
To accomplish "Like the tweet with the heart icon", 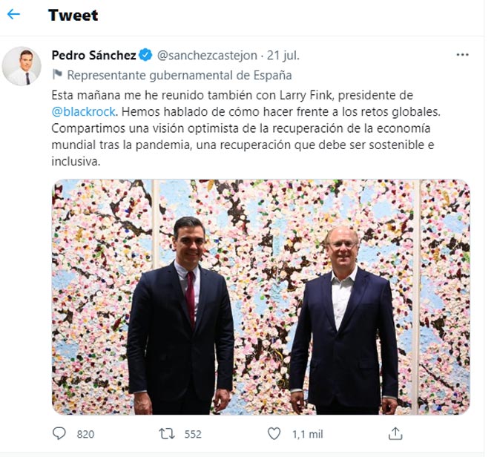I will 274,433.
